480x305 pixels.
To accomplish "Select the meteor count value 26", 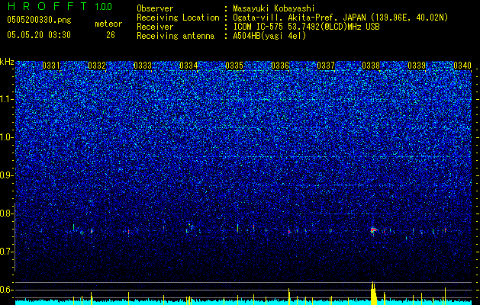I will 111,35.
